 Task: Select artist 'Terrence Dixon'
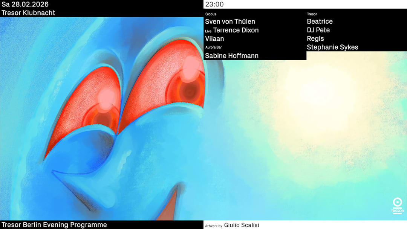[236, 30]
